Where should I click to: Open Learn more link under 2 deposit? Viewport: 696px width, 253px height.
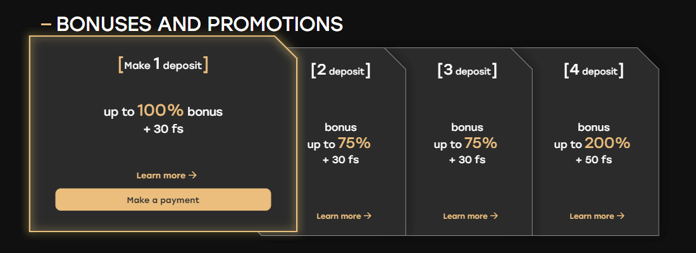pos(339,216)
